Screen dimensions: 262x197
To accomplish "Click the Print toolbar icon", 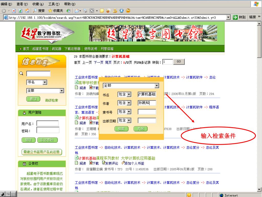I will coord(85,11).
